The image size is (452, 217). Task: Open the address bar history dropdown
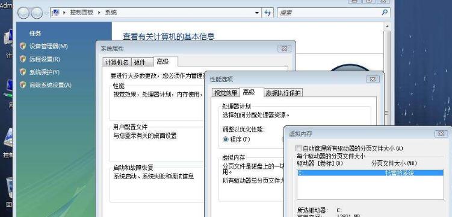(257, 13)
